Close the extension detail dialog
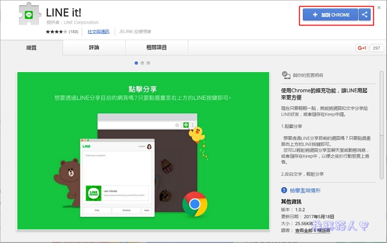 (x=379, y=8)
